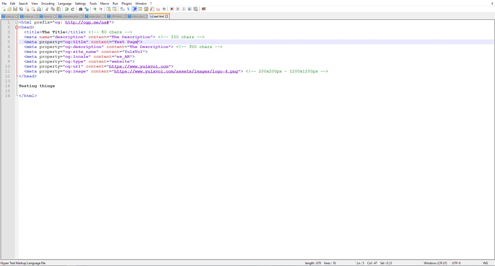Save the current file using the toolbar

(15, 9)
